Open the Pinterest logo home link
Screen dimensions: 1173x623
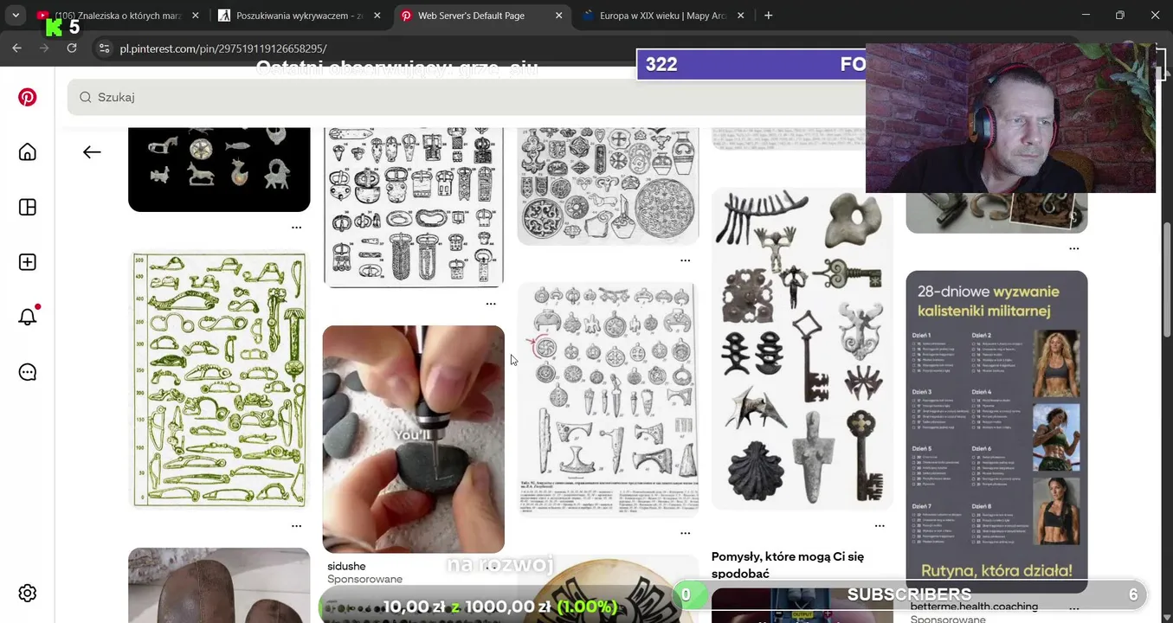pos(28,97)
